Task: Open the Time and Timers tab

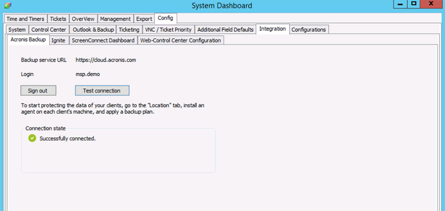Action: (25, 19)
